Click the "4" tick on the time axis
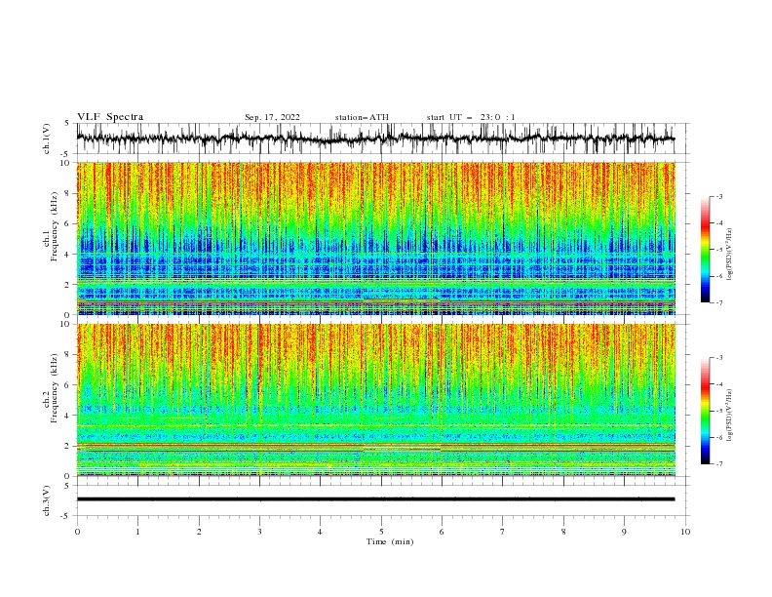This screenshot has width=772, height=597. (x=320, y=532)
